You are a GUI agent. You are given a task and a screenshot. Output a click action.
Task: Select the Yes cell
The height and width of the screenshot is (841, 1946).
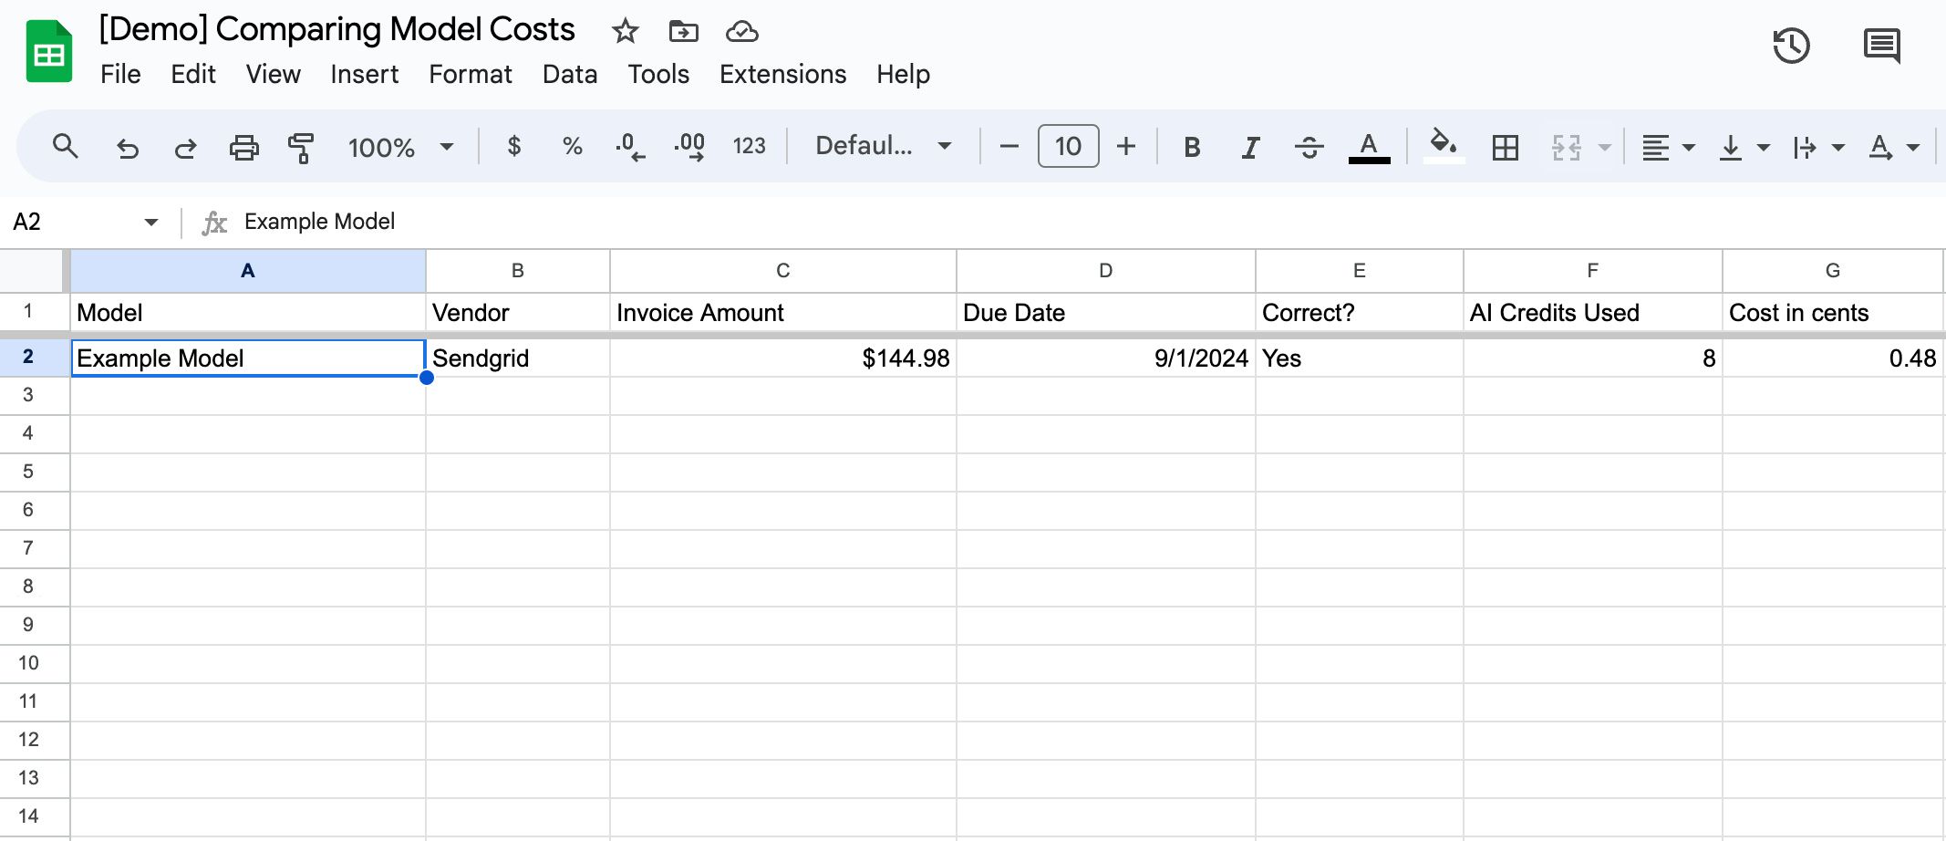[1360, 358]
